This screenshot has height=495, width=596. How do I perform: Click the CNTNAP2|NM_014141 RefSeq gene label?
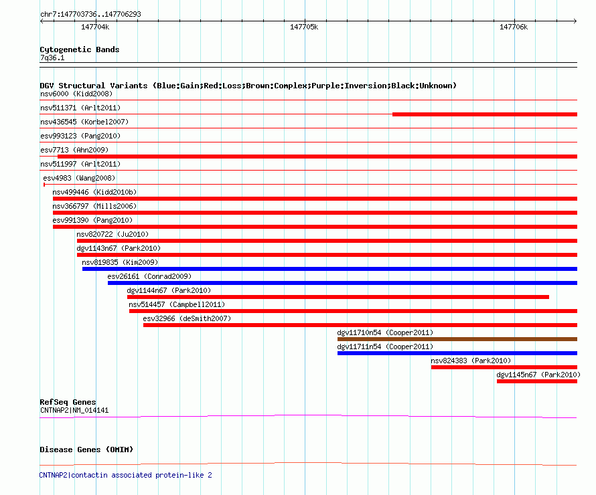(x=74, y=410)
